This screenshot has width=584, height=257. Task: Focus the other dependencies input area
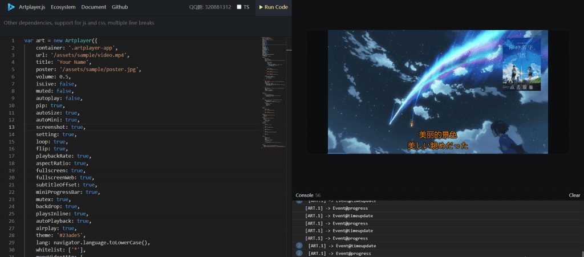pyautogui.click(x=145, y=26)
